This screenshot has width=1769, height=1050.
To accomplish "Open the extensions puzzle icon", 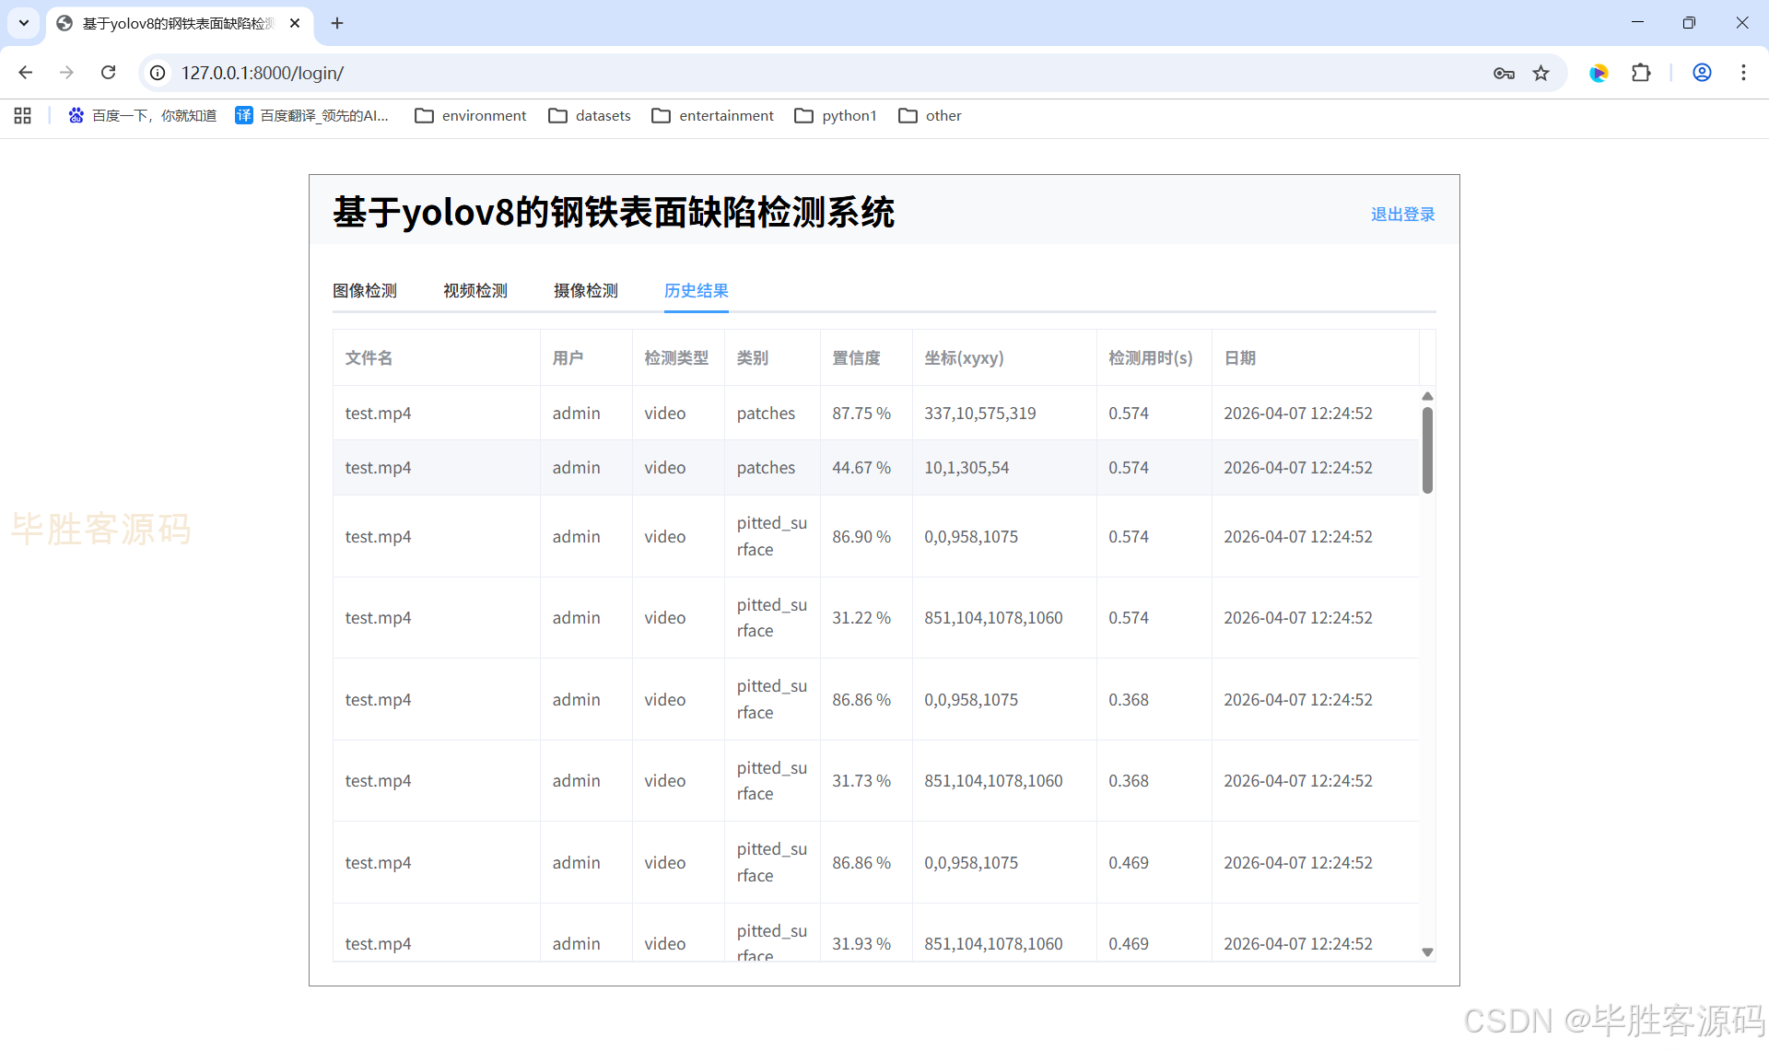I will point(1641,73).
